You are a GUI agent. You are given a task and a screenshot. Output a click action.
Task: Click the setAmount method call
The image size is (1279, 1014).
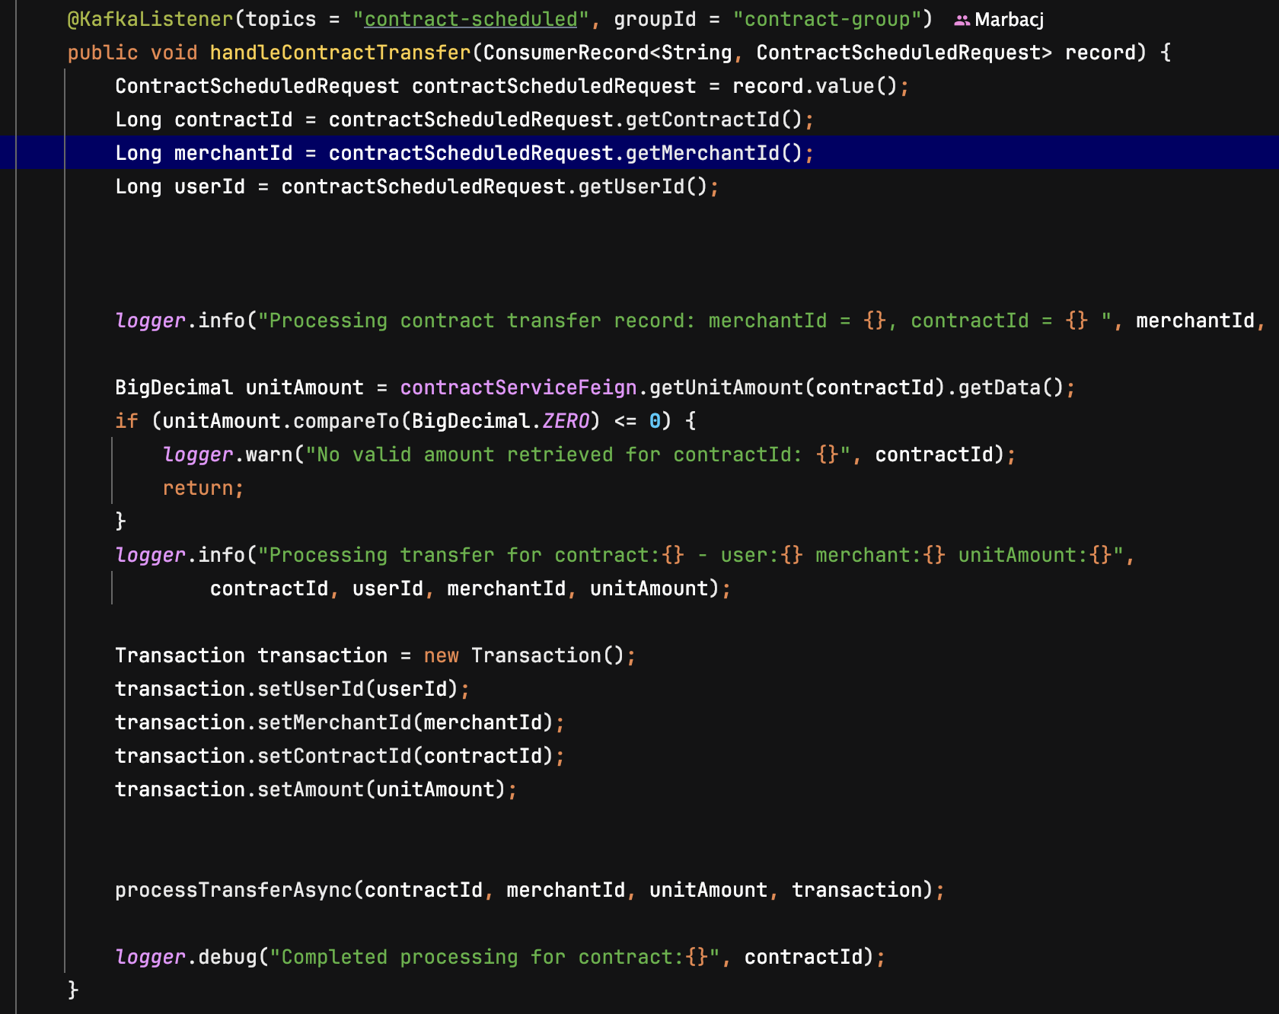(x=311, y=789)
